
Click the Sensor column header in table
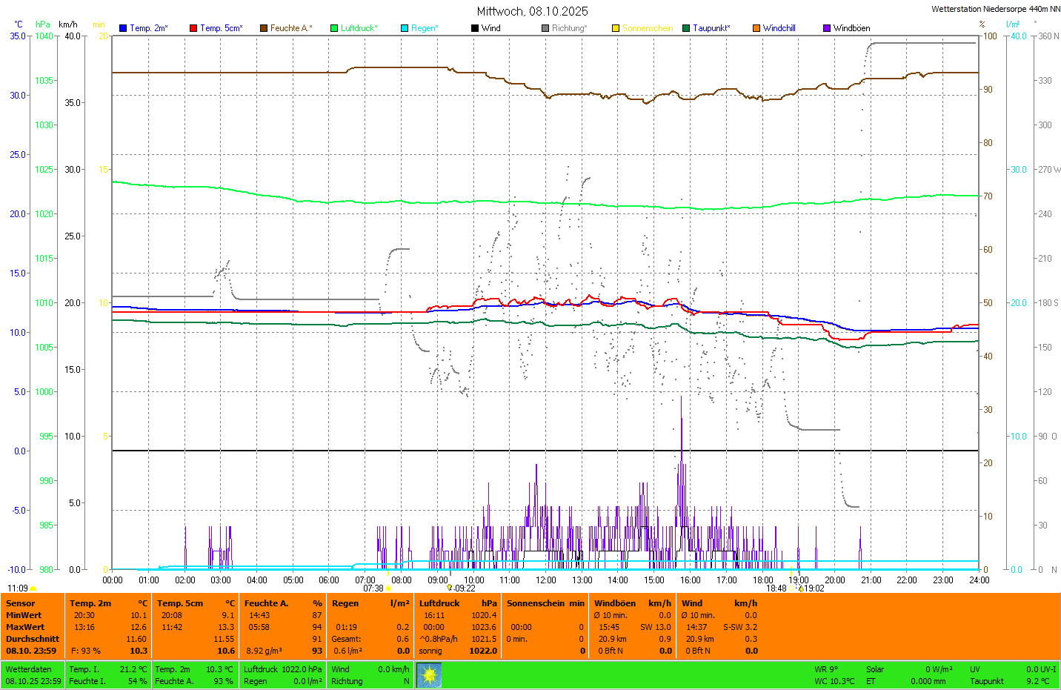pos(21,603)
